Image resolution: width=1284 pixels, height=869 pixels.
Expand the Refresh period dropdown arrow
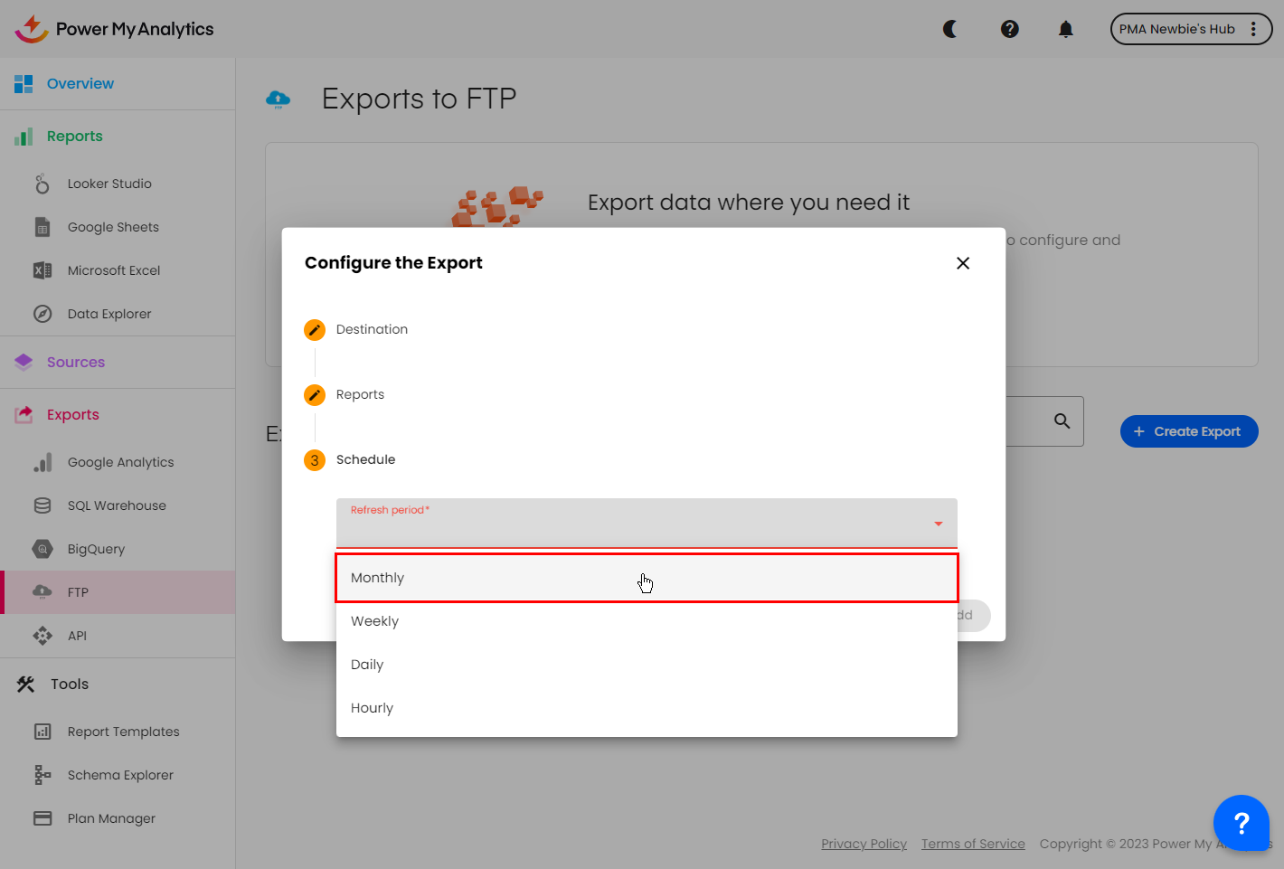pyautogui.click(x=938, y=524)
